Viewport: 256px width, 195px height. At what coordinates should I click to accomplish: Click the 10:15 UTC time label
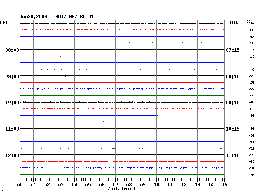(233, 129)
